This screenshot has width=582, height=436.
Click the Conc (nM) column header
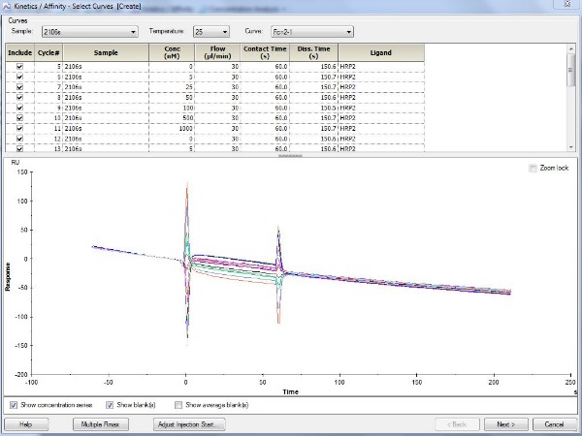pos(172,52)
